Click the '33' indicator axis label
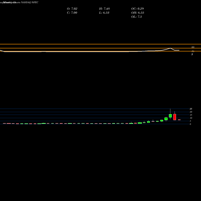 pyautogui.click(x=193, y=47)
